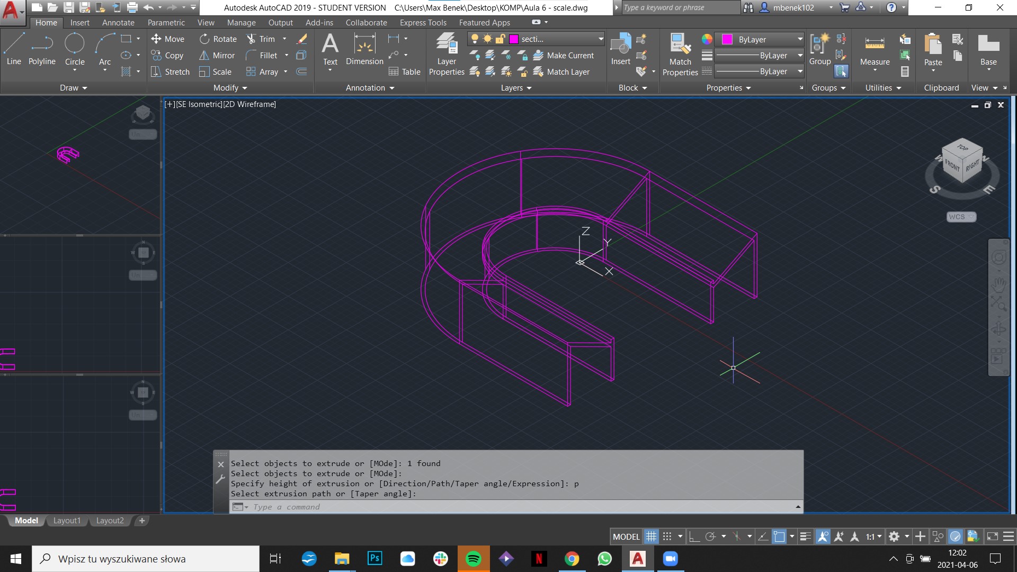Image resolution: width=1017 pixels, height=572 pixels.
Task: Click the MODEL space button
Action: tap(626, 537)
